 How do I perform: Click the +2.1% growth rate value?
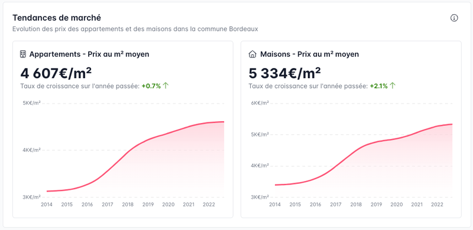pyautogui.click(x=378, y=86)
